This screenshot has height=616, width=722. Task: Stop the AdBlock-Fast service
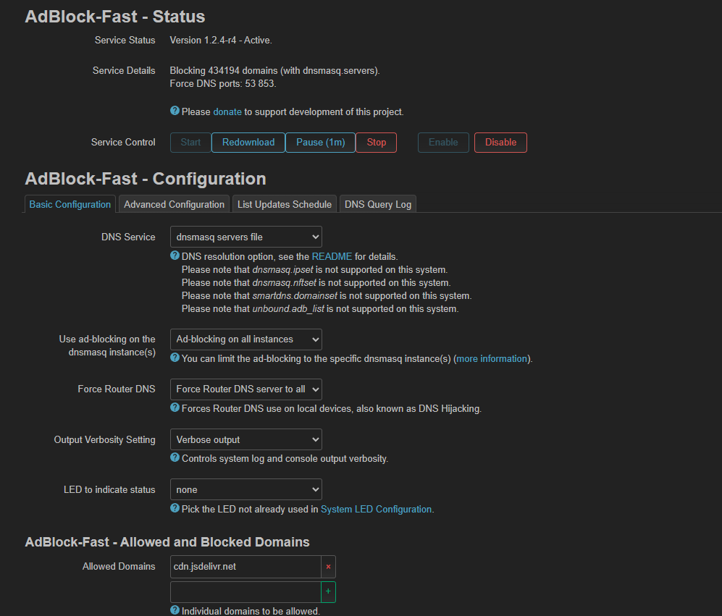376,143
